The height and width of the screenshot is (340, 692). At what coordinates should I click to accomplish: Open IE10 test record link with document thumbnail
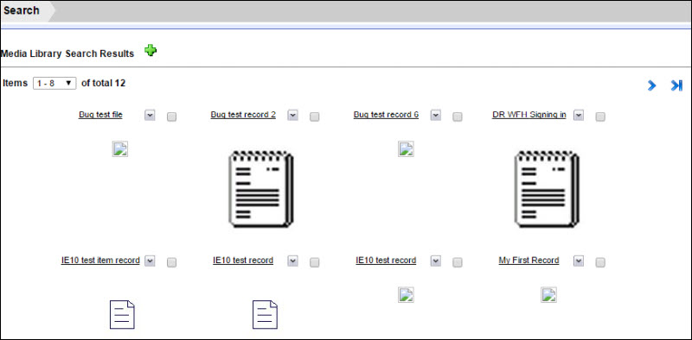click(x=243, y=261)
